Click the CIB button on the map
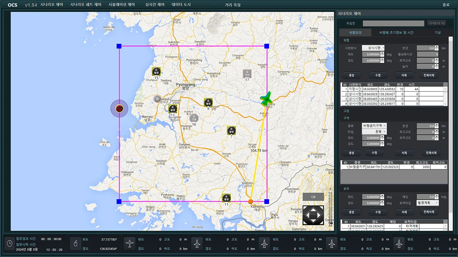The image size is (458, 257). pos(313,197)
